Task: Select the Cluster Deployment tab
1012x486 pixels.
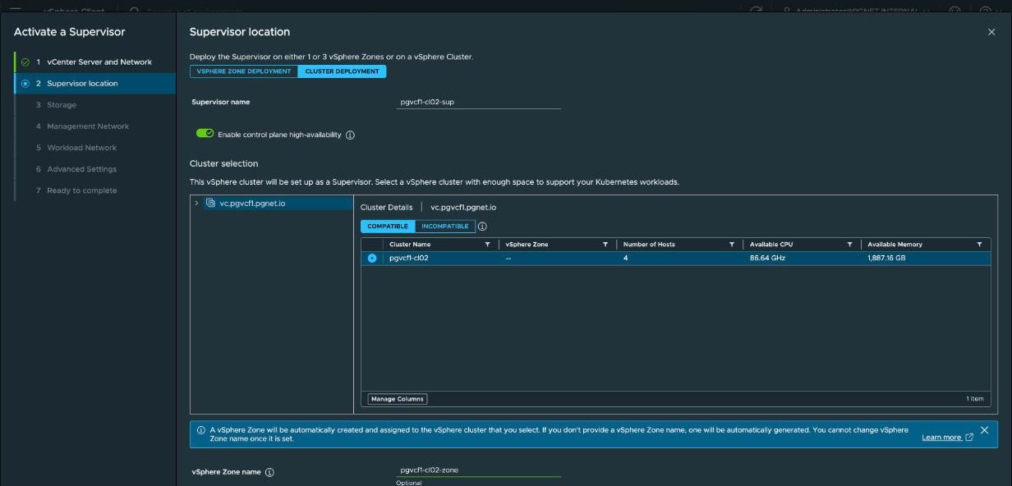Action: click(x=342, y=71)
